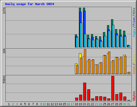Select day 16 on the x-axis

68,104
